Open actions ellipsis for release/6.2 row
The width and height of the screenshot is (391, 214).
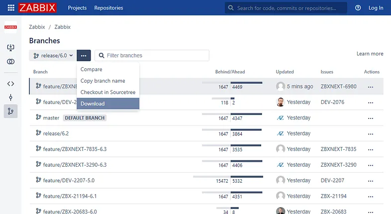pyautogui.click(x=371, y=134)
